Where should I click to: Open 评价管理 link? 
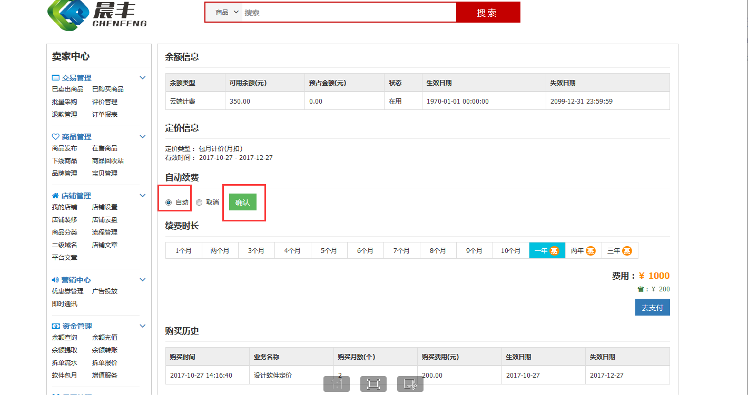pyautogui.click(x=105, y=102)
